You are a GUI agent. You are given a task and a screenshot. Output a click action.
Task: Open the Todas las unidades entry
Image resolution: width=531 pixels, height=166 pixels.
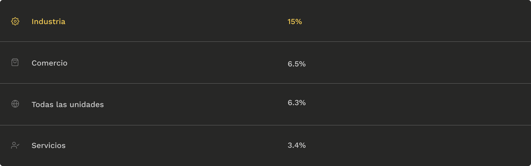click(x=68, y=105)
